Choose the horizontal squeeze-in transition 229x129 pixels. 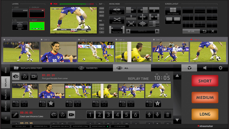point(154,17)
